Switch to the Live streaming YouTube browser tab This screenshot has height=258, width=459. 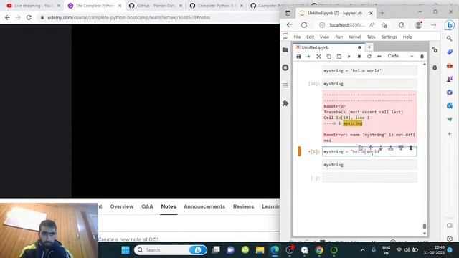(x=34, y=6)
